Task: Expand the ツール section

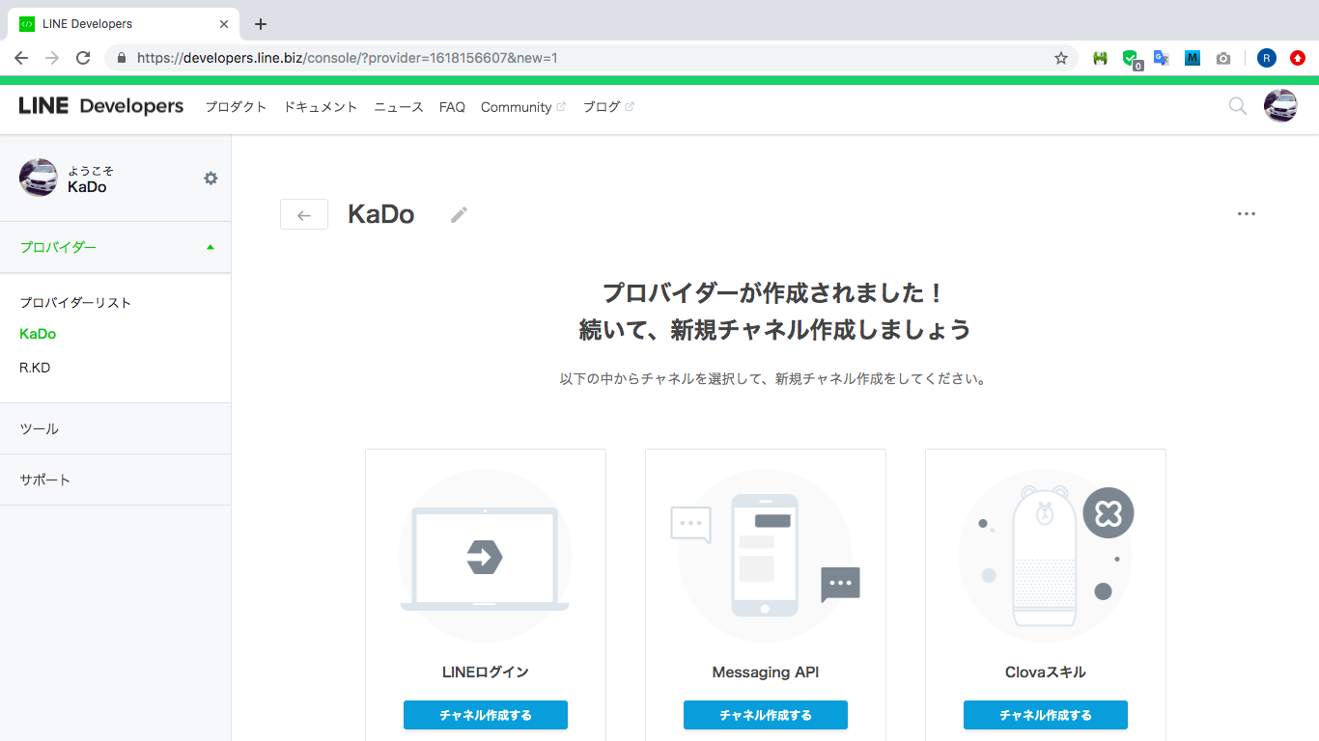Action: coord(116,428)
